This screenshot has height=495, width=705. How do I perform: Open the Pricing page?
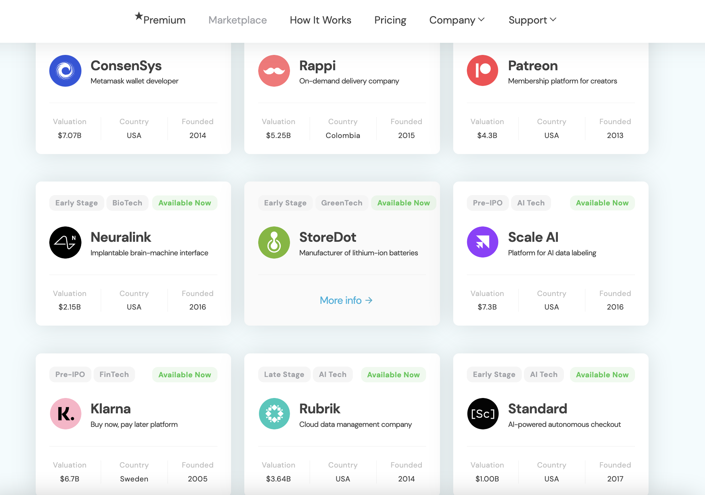(390, 20)
